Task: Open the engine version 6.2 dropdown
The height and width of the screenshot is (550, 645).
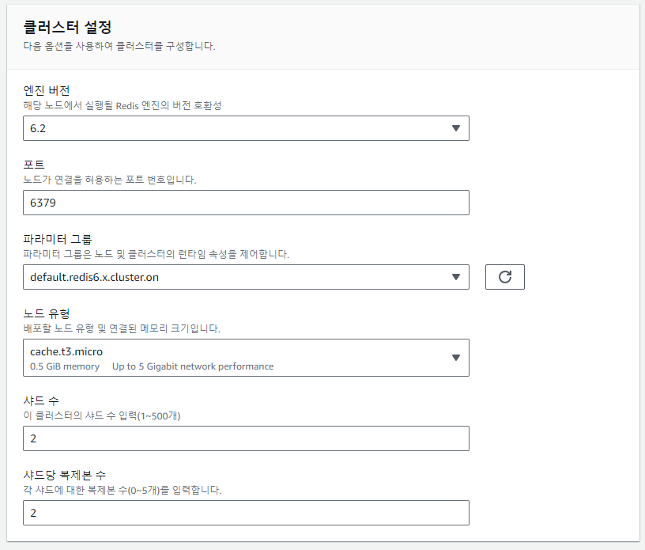Action: tap(246, 128)
